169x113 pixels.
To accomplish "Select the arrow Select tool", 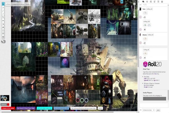I will (3, 4).
